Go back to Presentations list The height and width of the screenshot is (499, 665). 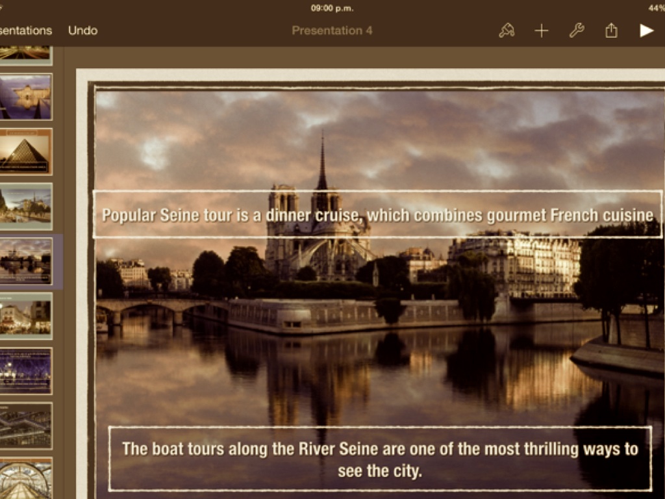coord(26,31)
